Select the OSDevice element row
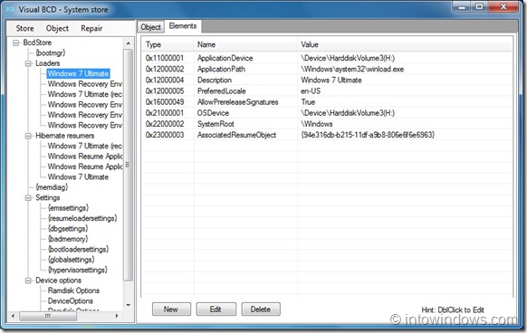Screen dimensions: 527x333 (x=328, y=113)
